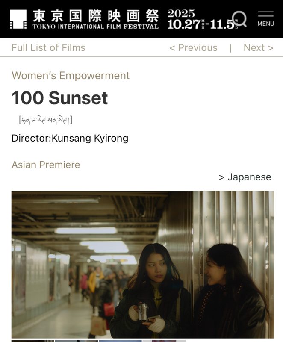The height and width of the screenshot is (342, 283).
Task: Select the first thumbnail below the still
Action: coord(33,341)
